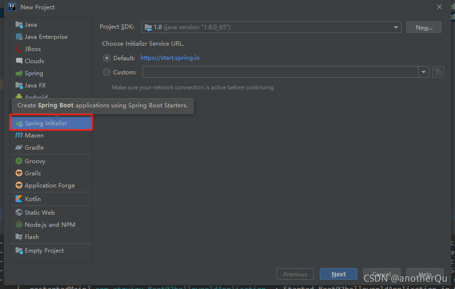This screenshot has width=455, height=289.
Task: Click the green Spring leaf icon
Action: (19, 73)
